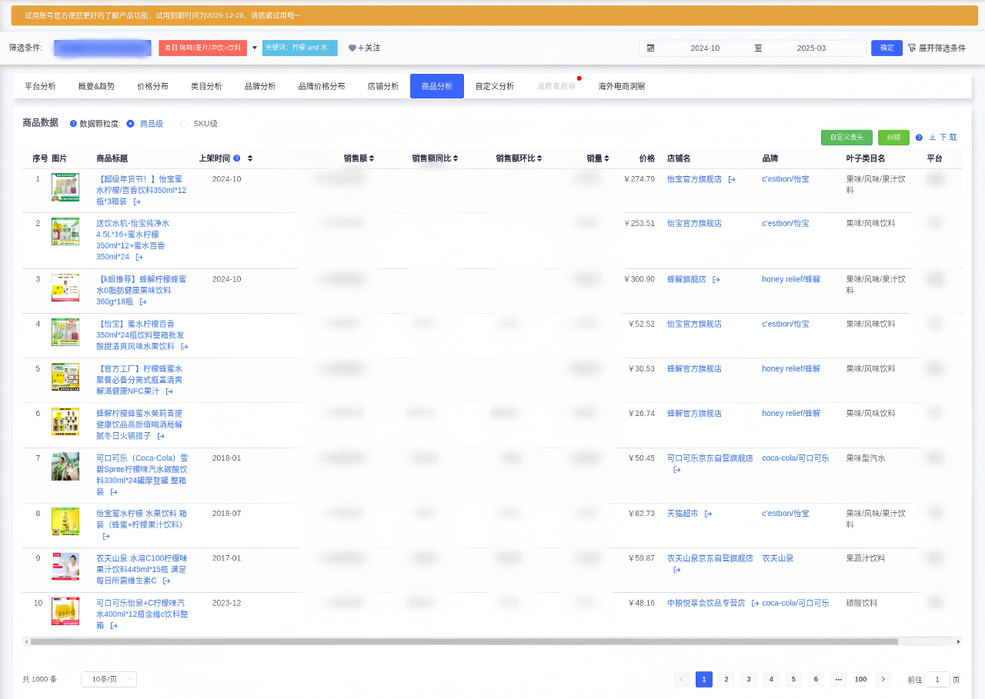Viewport: 985px width, 699px height.
Task: Select SKU级 granularity radio
Action: 183,123
